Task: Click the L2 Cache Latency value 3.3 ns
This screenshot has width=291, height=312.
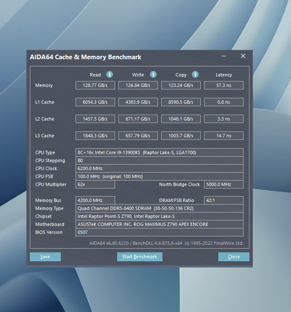Action: pos(224,119)
